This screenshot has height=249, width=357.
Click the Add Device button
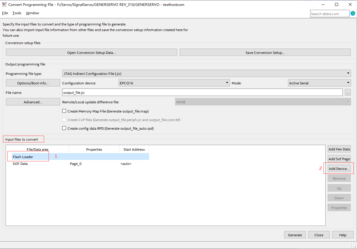339,168
